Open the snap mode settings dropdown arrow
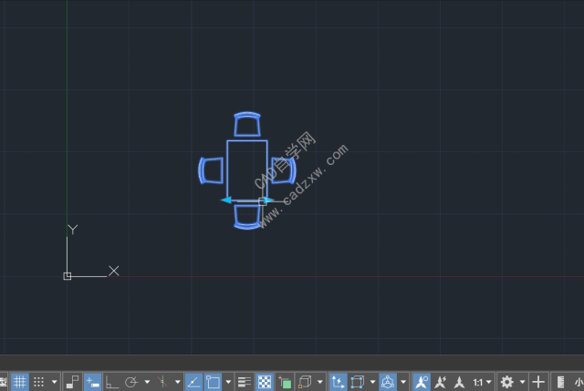 [x=55, y=382]
